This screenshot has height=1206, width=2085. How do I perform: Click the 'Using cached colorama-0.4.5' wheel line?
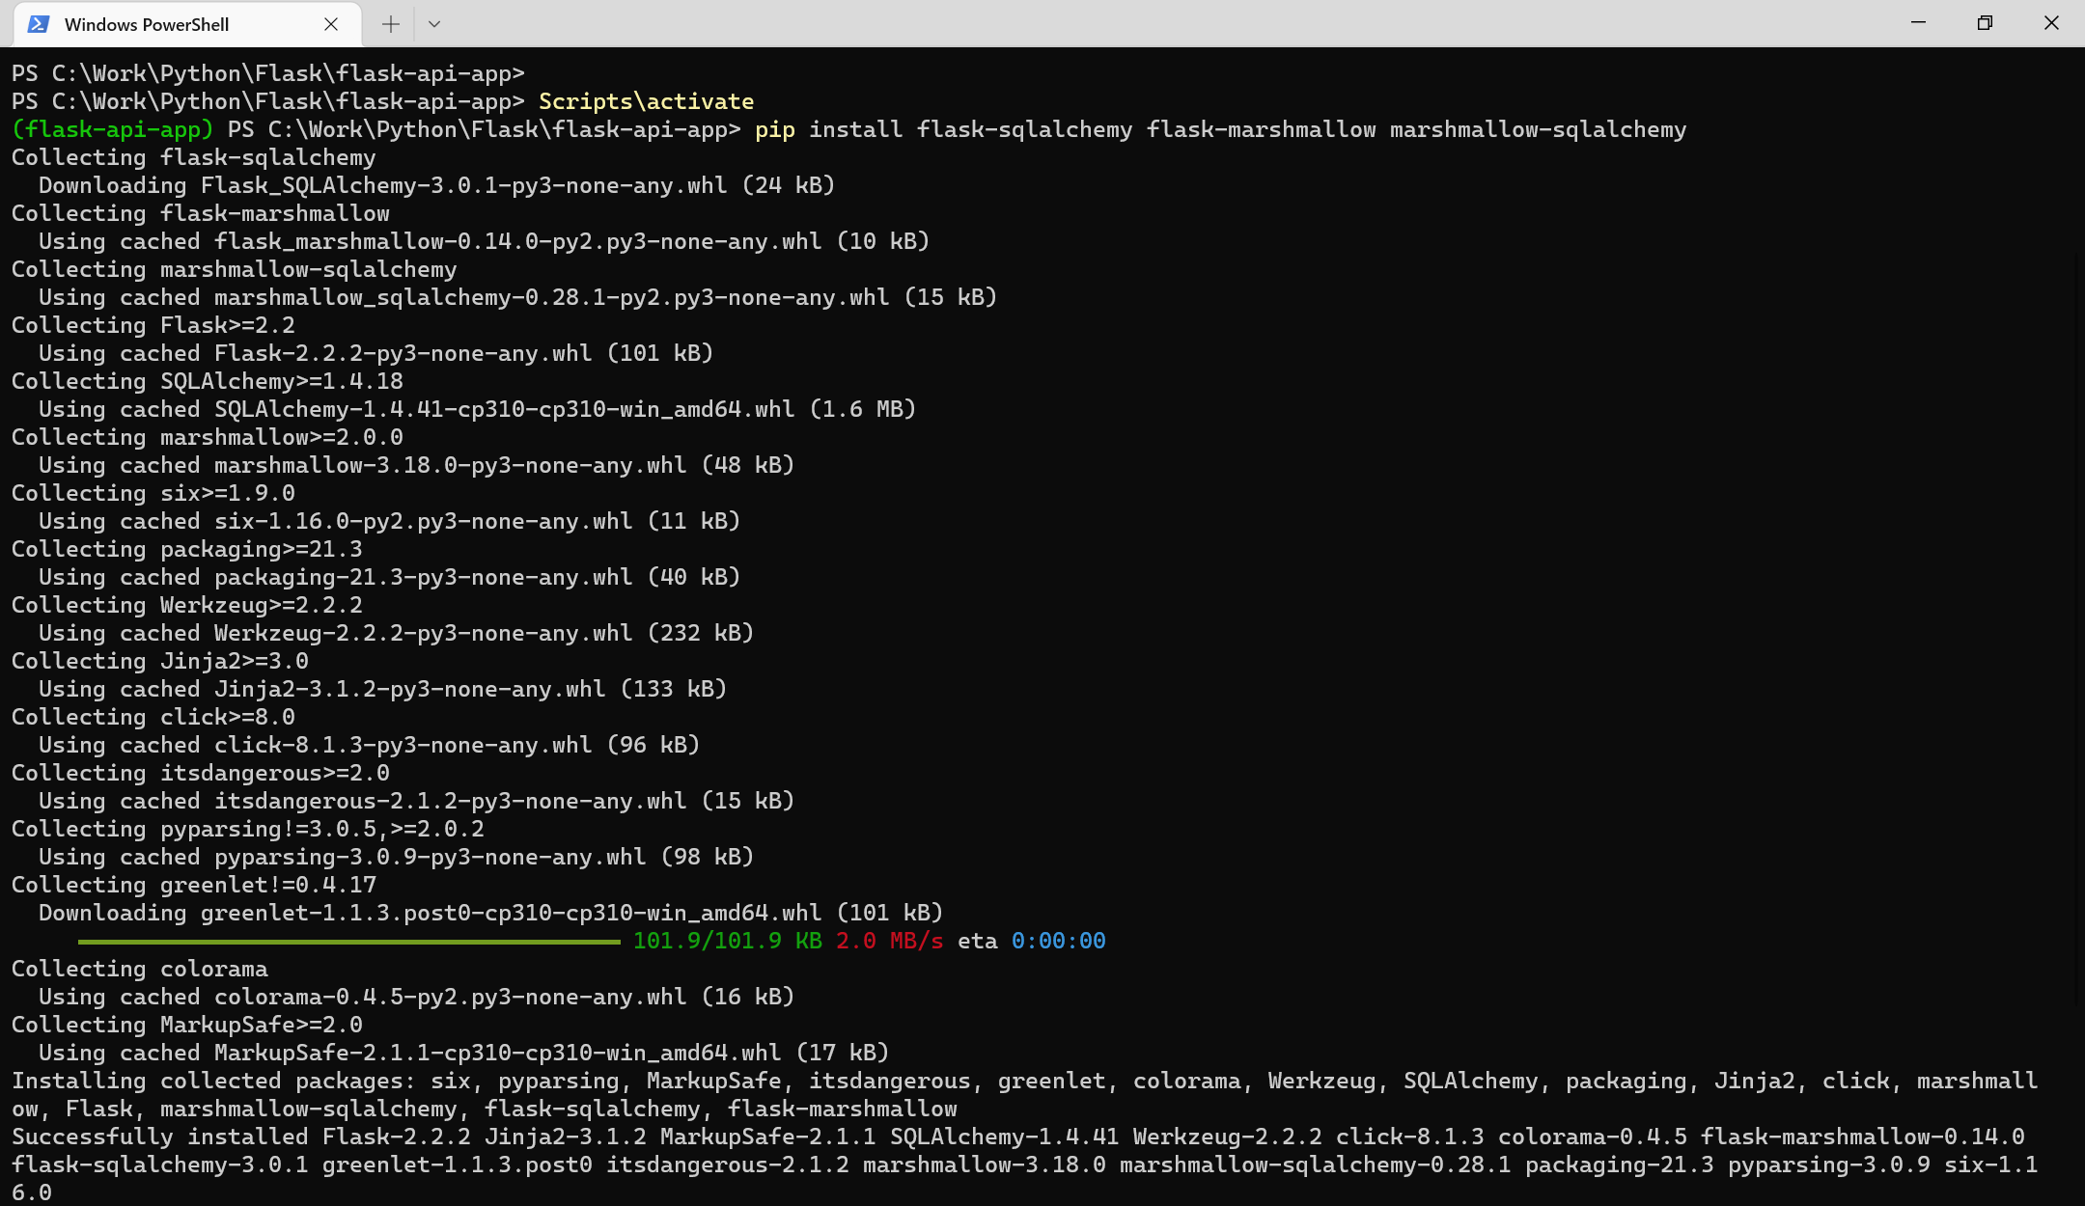click(x=416, y=997)
